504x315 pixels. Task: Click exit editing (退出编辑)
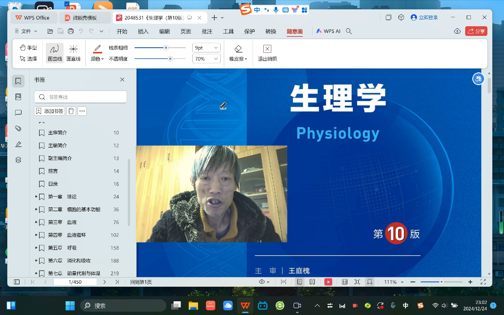[x=267, y=53]
